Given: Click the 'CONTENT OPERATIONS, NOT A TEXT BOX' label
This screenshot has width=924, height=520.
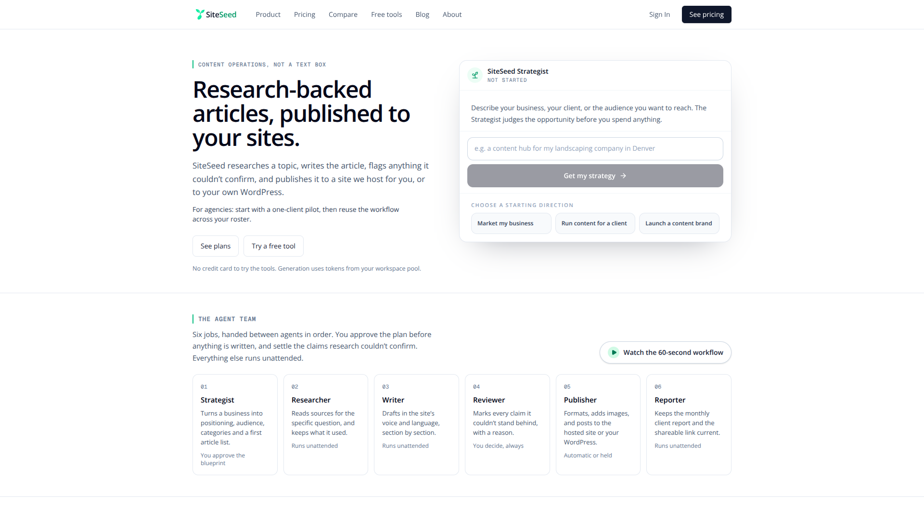Looking at the screenshot, I should click(x=262, y=65).
